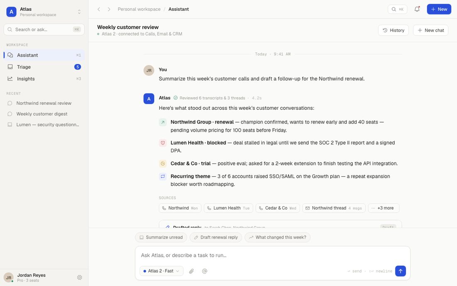Viewport: 457px width, 286px height.
Task: Open Lumen Health Tue call source
Action: point(228,208)
